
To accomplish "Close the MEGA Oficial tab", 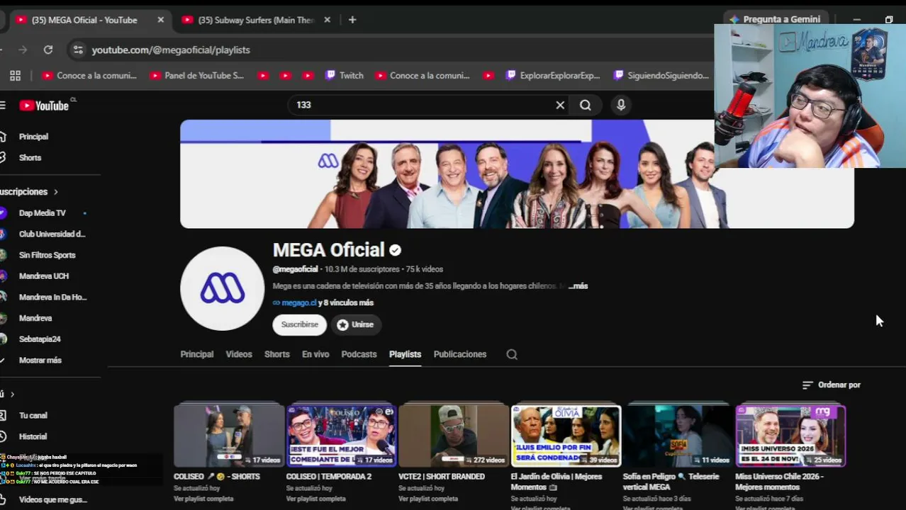I will (x=160, y=20).
